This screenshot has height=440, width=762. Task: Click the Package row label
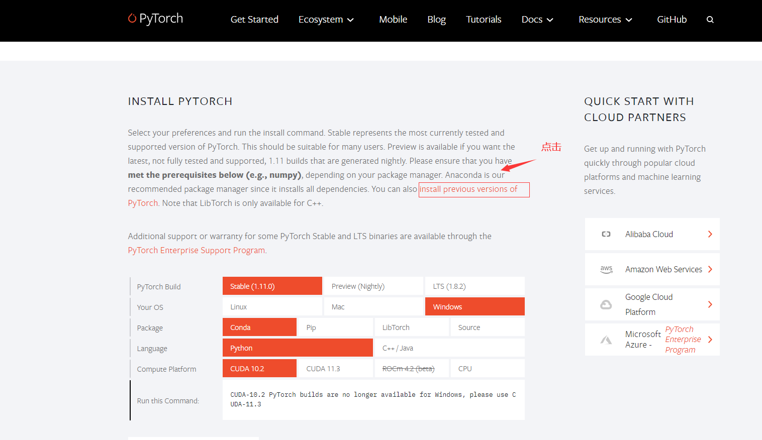coord(150,328)
